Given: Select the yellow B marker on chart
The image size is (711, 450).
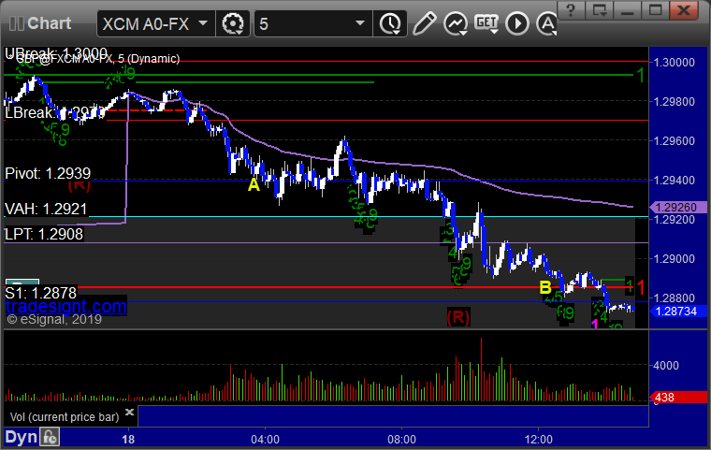Looking at the screenshot, I should pyautogui.click(x=545, y=287).
